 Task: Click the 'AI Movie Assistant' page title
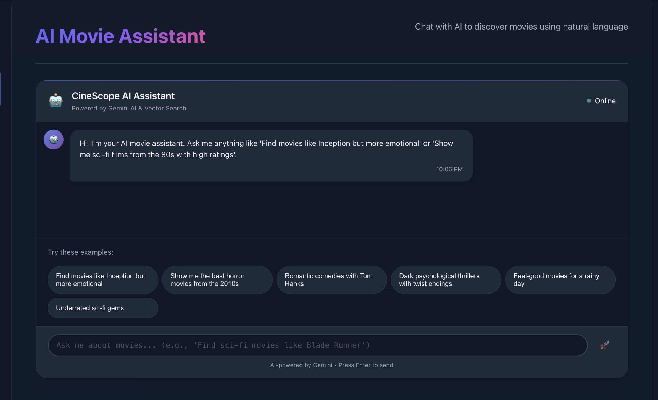[x=120, y=36]
